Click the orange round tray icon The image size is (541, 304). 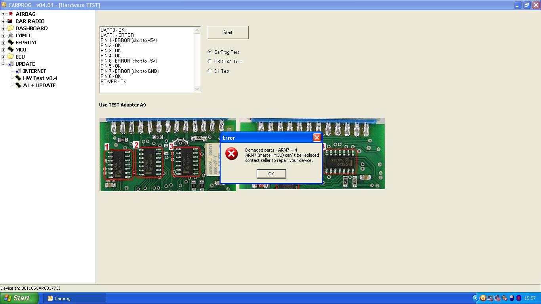coord(483,298)
